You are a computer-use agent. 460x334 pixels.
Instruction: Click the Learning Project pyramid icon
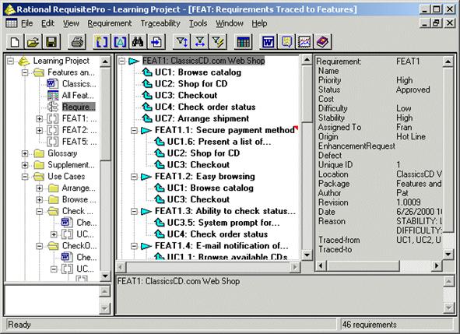(x=24, y=61)
